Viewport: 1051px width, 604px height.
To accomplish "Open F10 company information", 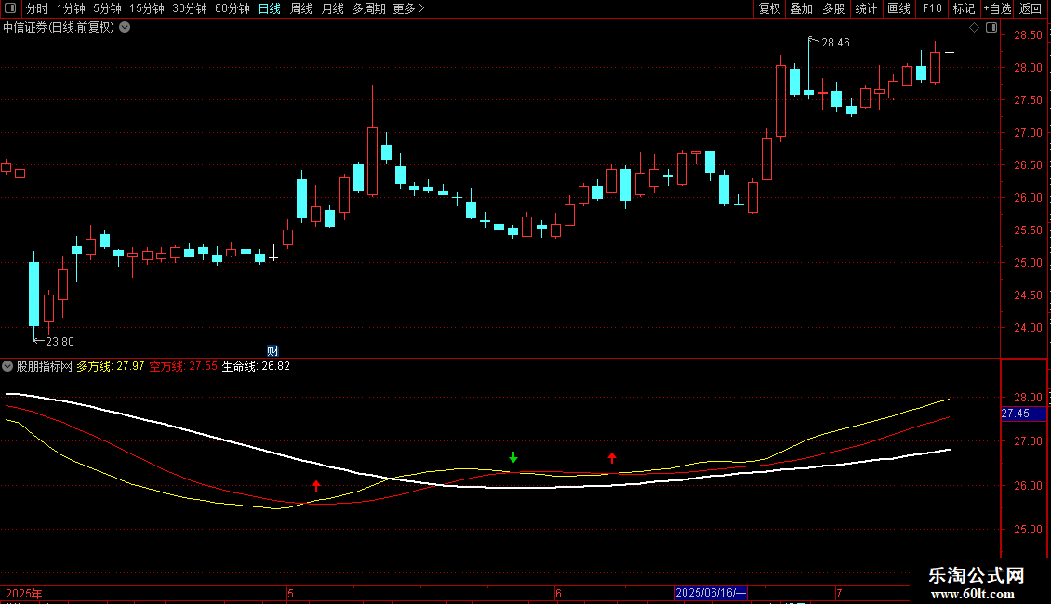I will pyautogui.click(x=932, y=8).
